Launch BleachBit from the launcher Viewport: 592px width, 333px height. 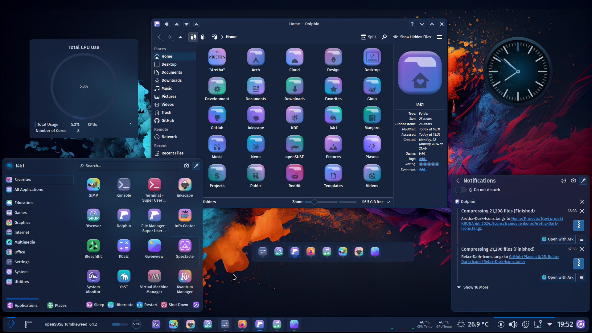93,249
